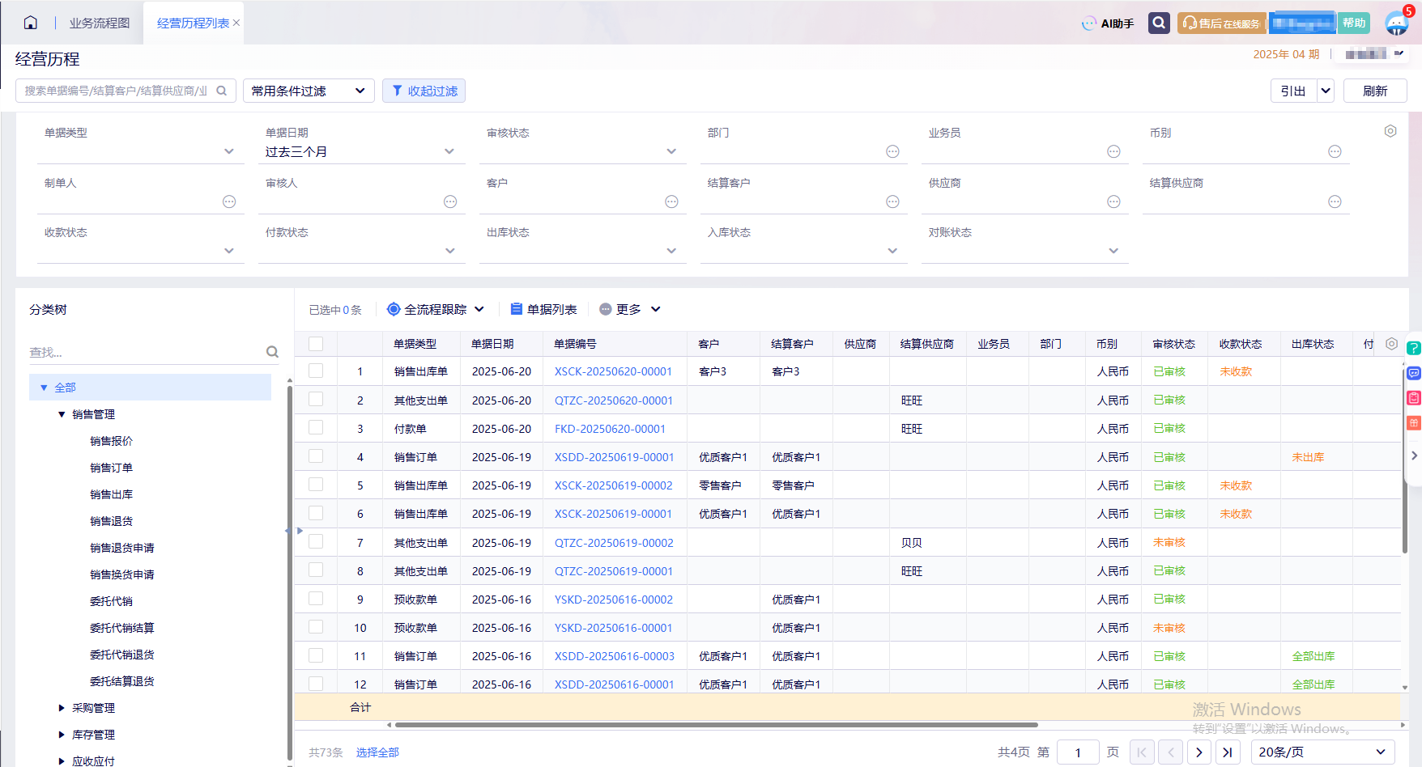Click the dark search magnifier icon

tap(1159, 23)
